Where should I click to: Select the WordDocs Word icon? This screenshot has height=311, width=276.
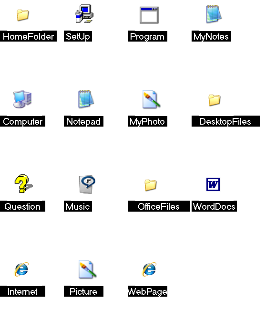(x=213, y=184)
